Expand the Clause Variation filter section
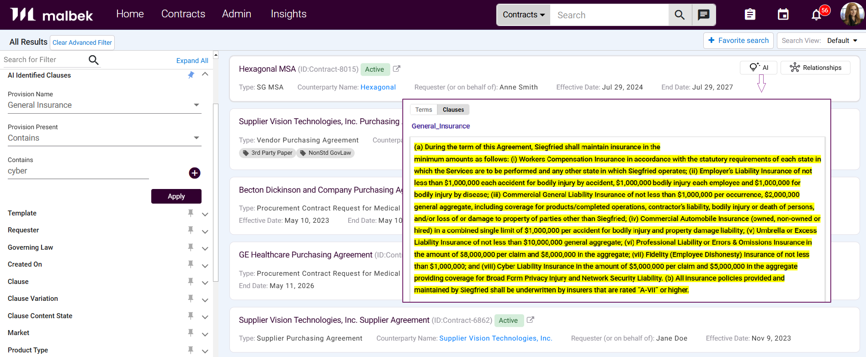866x357 pixels. click(205, 300)
